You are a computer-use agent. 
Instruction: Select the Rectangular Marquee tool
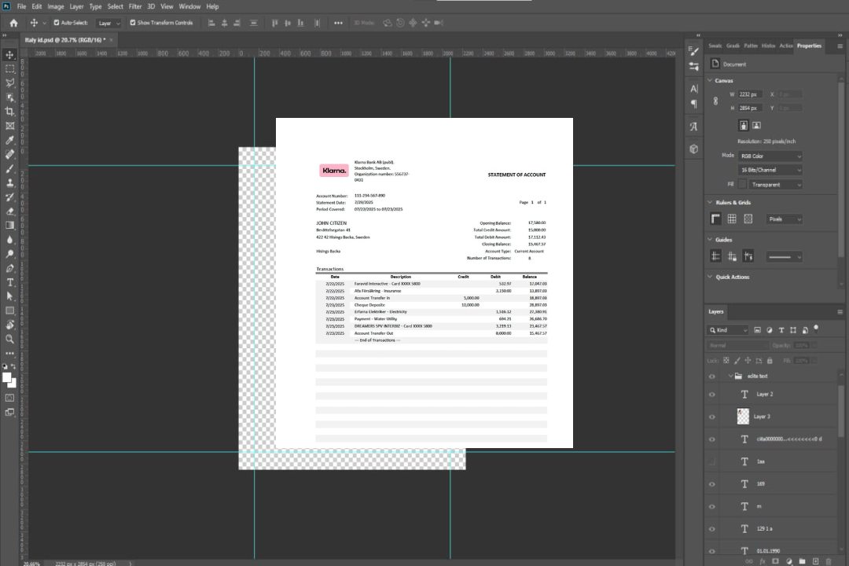(9, 69)
